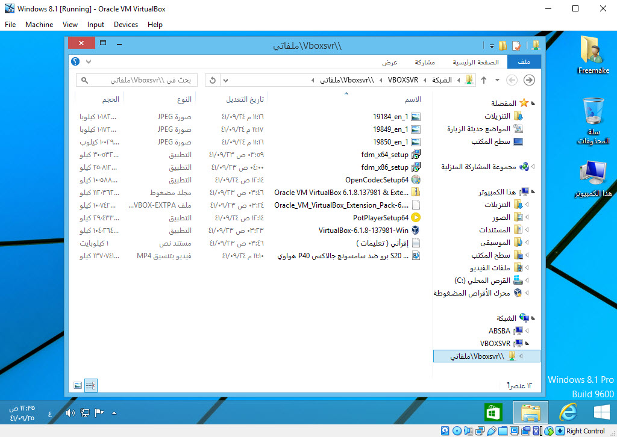Collapse the هذا الكمبيوتر tree node

tap(533, 192)
